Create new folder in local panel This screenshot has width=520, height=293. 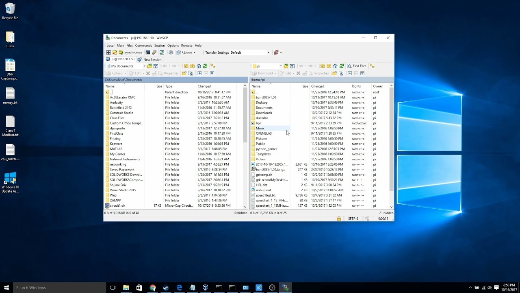click(184, 73)
